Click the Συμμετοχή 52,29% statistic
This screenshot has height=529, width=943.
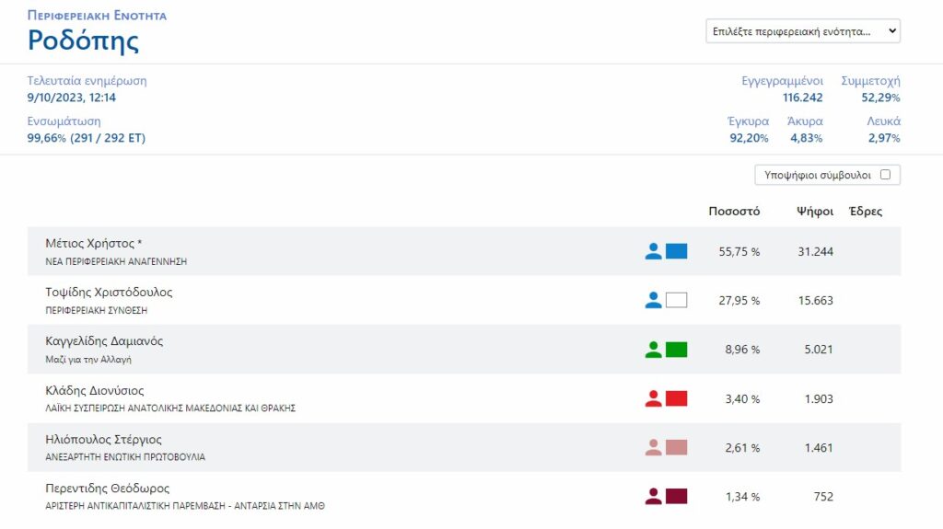pos(870,89)
